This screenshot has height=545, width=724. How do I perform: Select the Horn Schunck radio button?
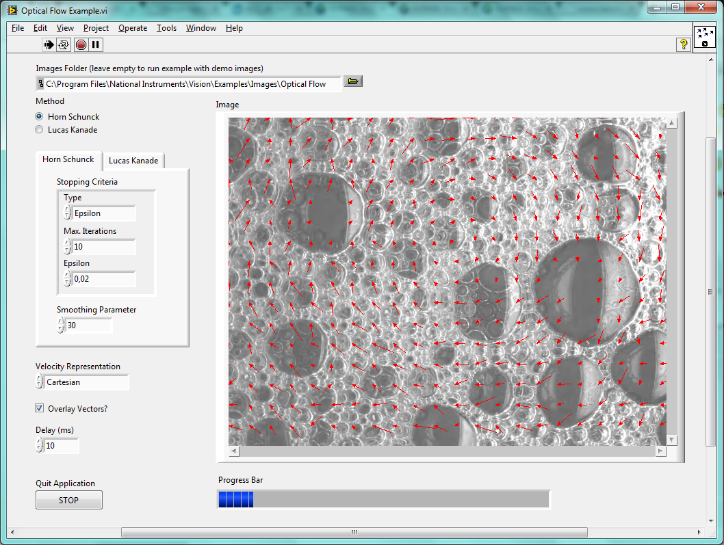(40, 117)
